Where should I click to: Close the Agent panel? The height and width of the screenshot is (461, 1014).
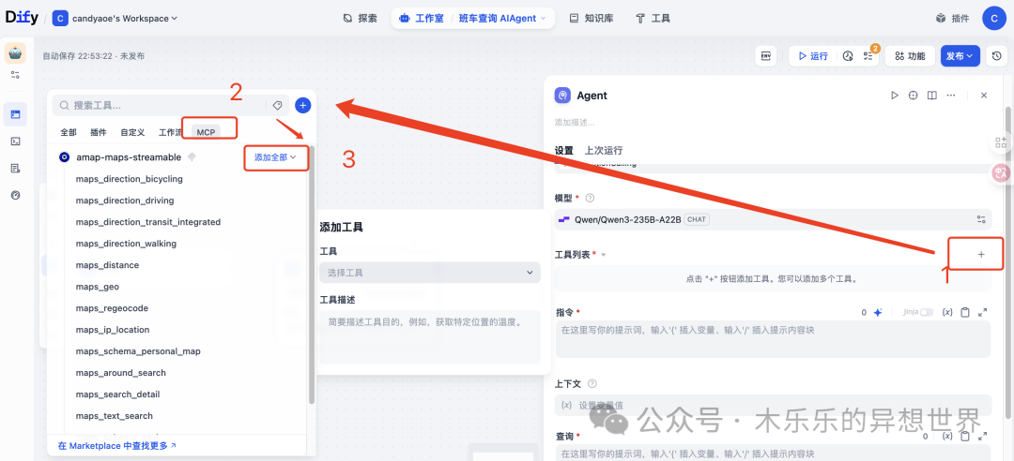click(x=984, y=96)
